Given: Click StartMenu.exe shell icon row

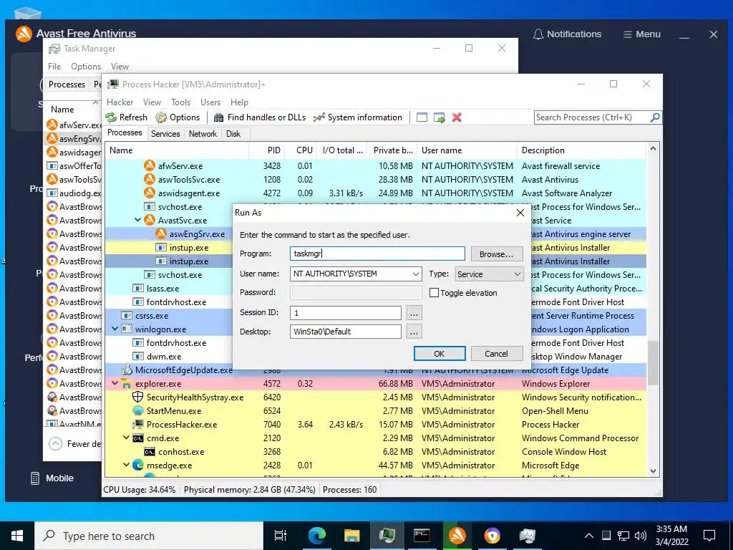Looking at the screenshot, I should click(138, 410).
